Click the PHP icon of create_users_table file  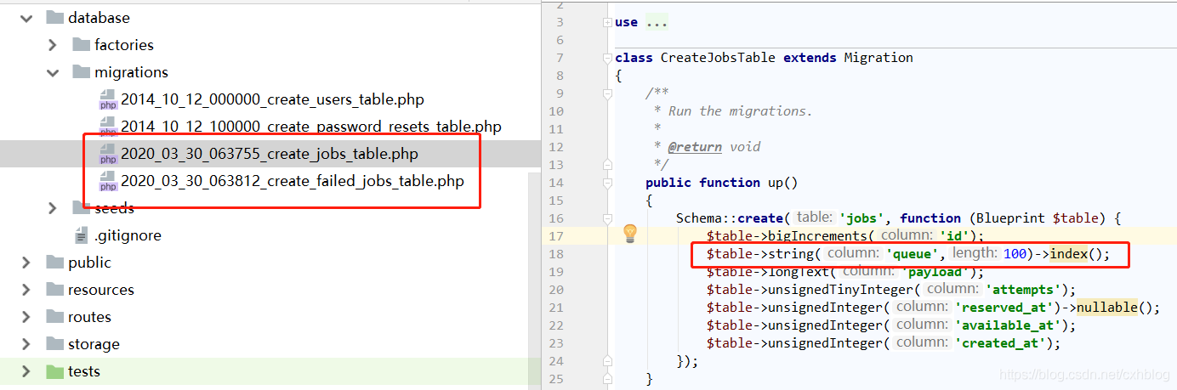(108, 99)
